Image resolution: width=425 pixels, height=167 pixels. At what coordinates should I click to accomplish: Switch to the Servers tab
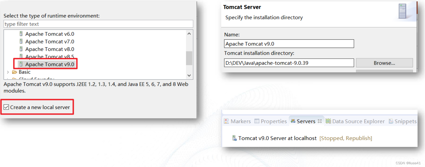pos(306,121)
